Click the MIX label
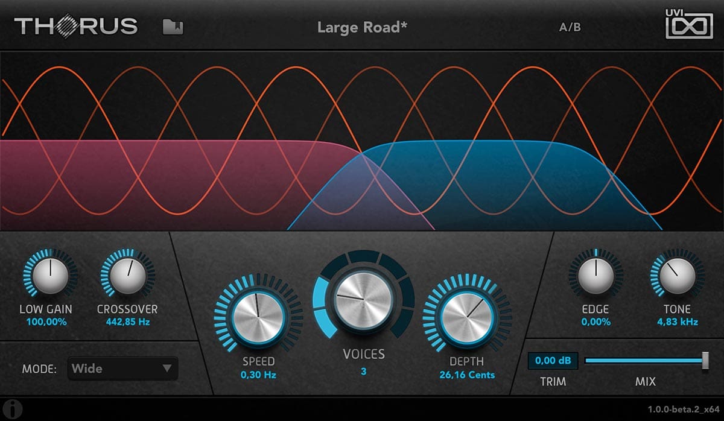724x421 pixels. 645,381
